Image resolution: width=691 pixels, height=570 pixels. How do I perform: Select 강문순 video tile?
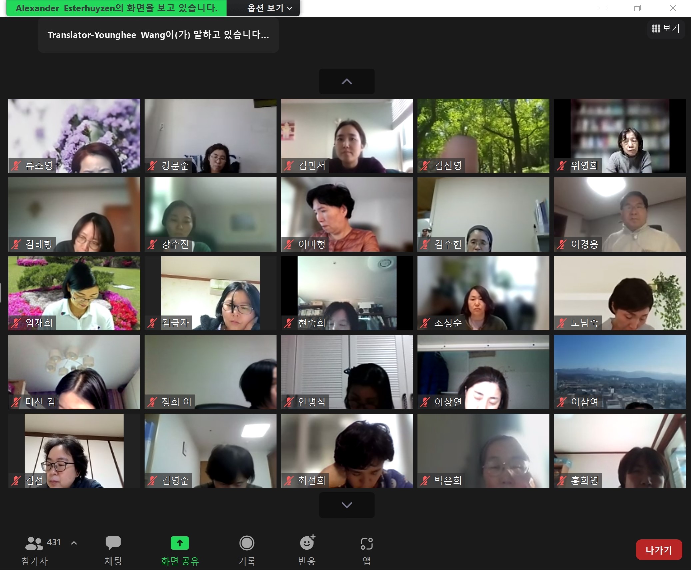[211, 136]
